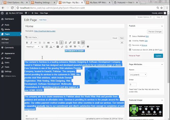Toggle paste as text mode
This screenshot has width=170, height=120.
pos(58,47)
